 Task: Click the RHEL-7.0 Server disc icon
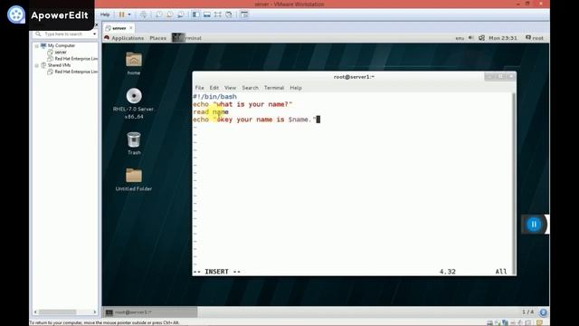134,96
